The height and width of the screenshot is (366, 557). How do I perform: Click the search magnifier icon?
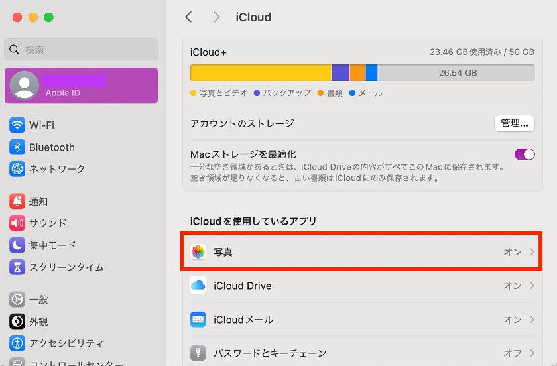point(14,50)
